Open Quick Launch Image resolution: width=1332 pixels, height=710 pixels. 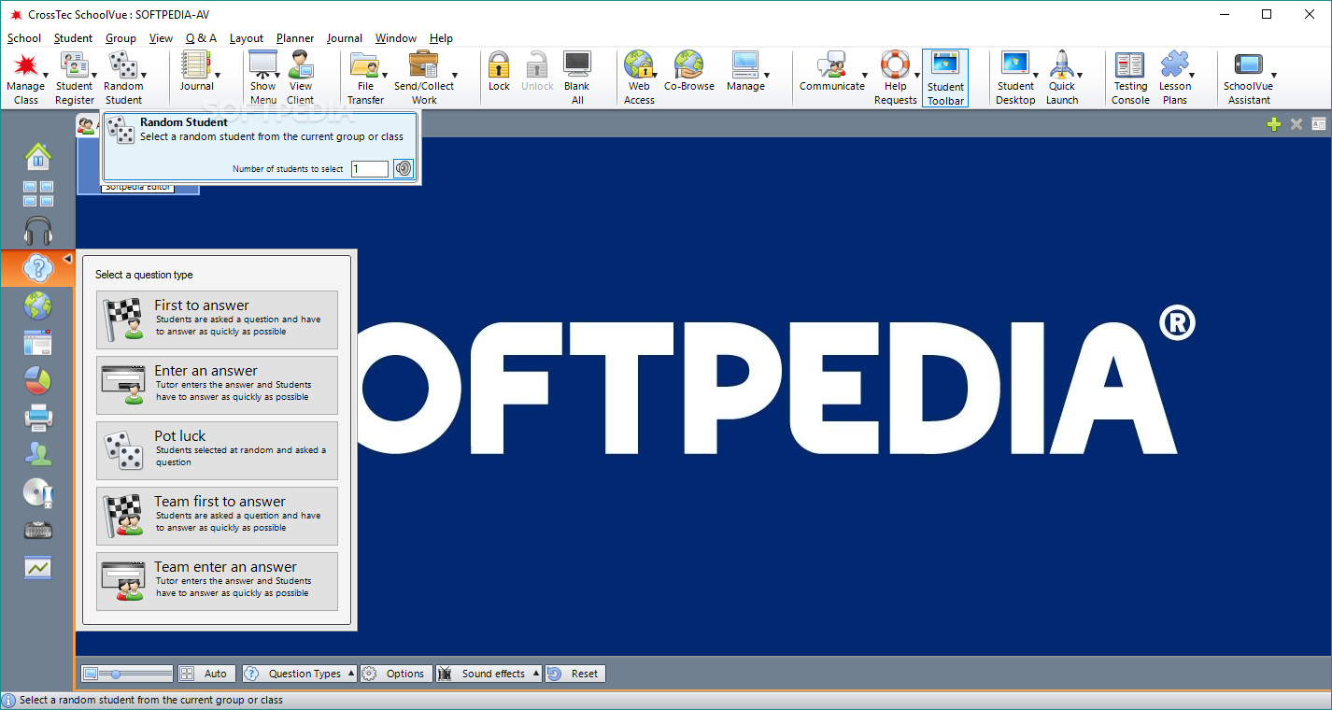[1062, 78]
